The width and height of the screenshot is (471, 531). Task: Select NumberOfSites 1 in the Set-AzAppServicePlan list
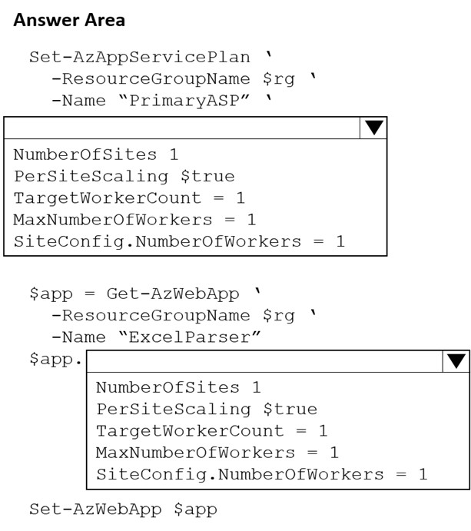point(96,154)
